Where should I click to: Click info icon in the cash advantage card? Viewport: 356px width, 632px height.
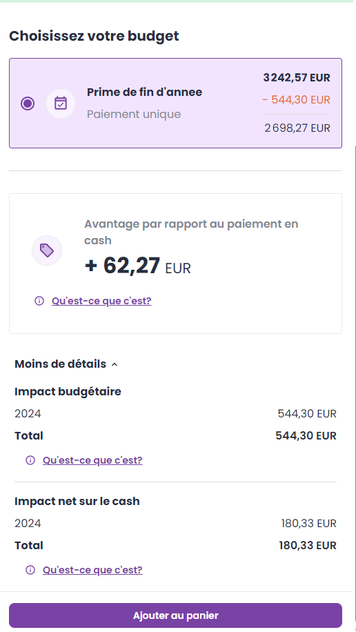[x=39, y=301]
